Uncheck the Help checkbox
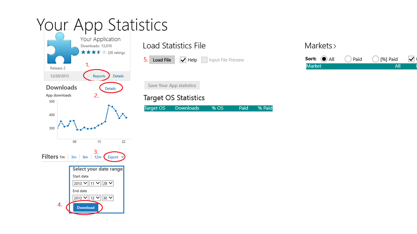This screenshot has width=417, height=234. tap(183, 60)
